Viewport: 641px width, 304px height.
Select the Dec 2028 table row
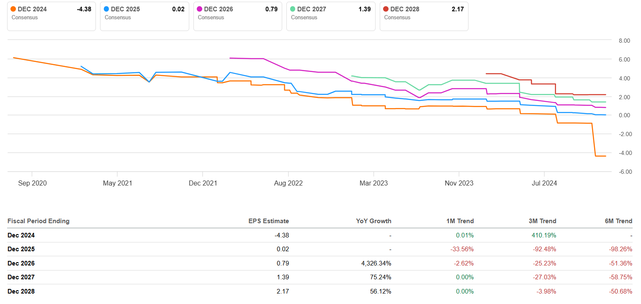(293, 291)
